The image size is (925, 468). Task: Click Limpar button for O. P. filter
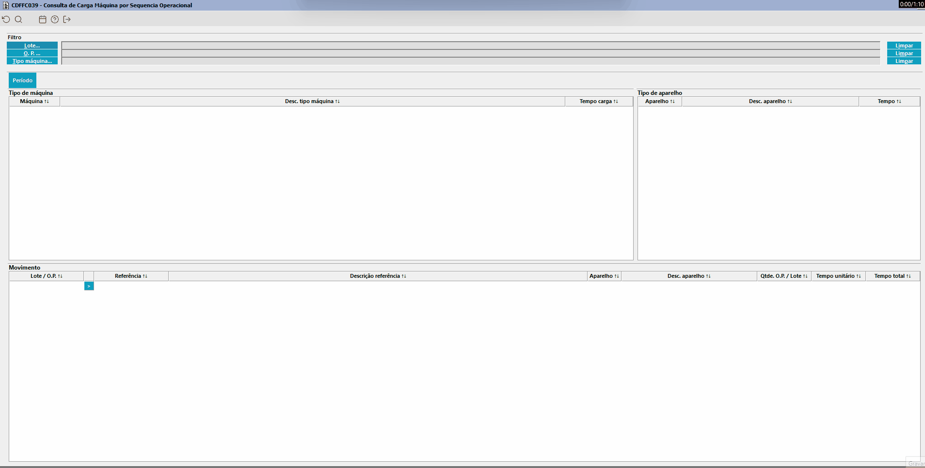click(x=904, y=53)
